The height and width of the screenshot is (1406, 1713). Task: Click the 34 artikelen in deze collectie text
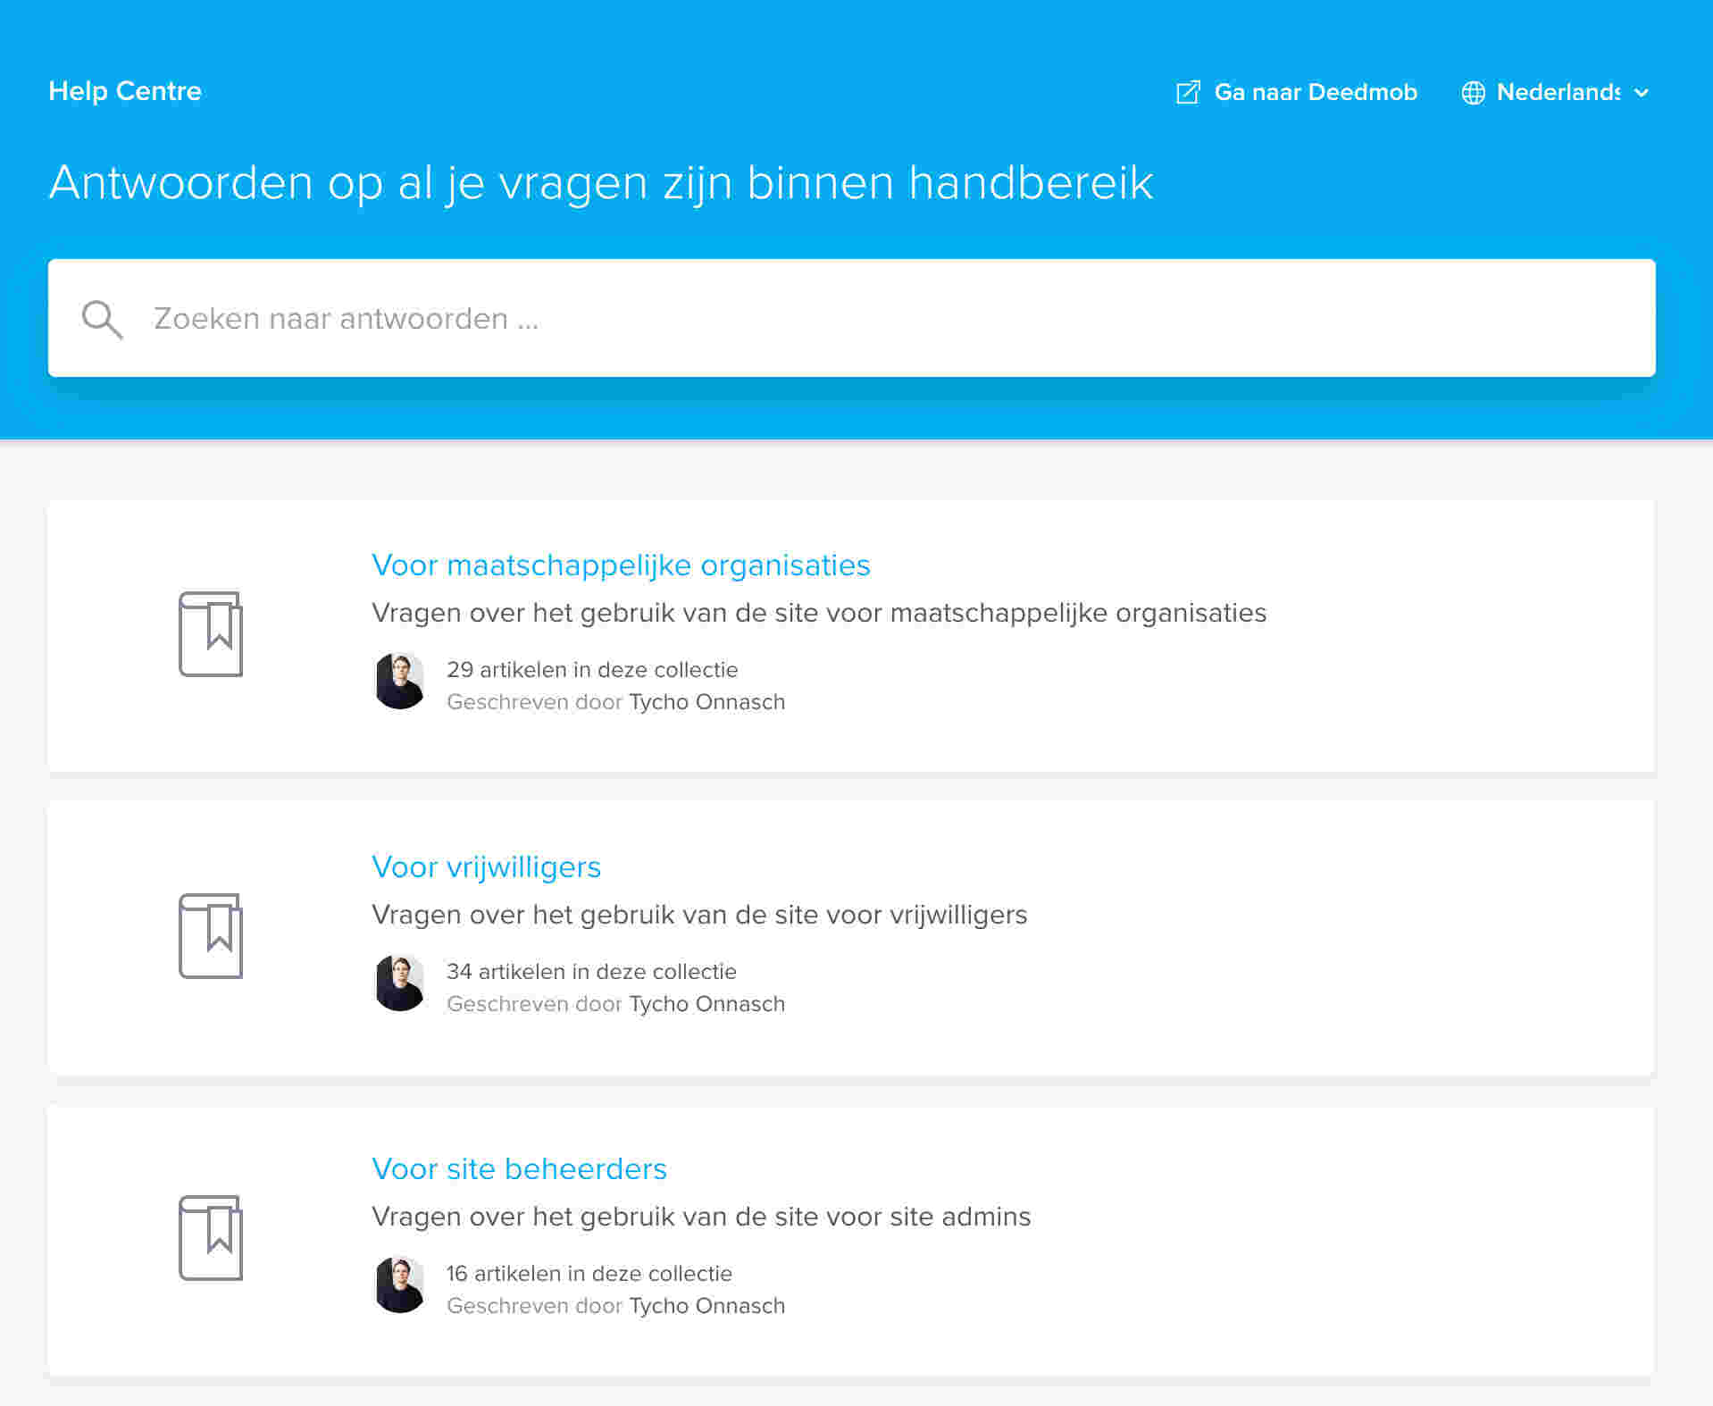pyautogui.click(x=591, y=972)
